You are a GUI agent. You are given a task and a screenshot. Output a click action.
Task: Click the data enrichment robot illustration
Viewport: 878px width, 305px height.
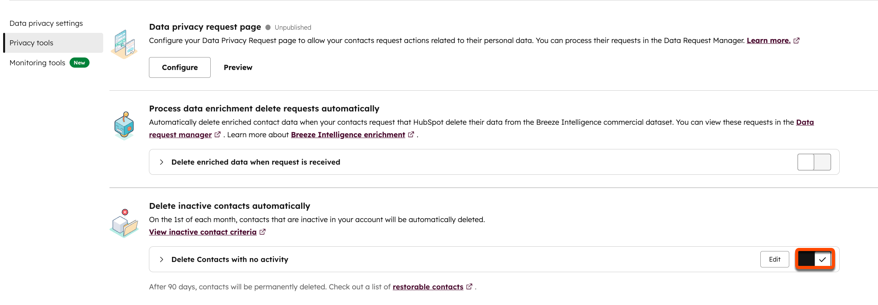[124, 125]
